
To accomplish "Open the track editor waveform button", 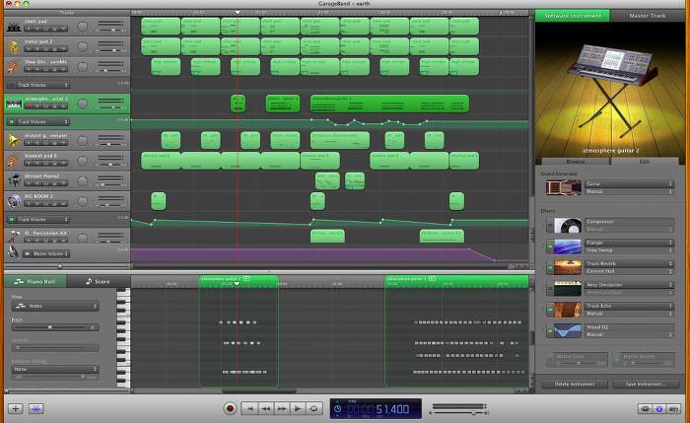I will click(x=36, y=408).
